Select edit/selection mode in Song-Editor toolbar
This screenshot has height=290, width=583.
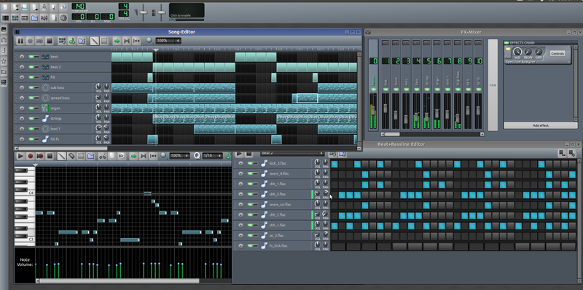104,41
